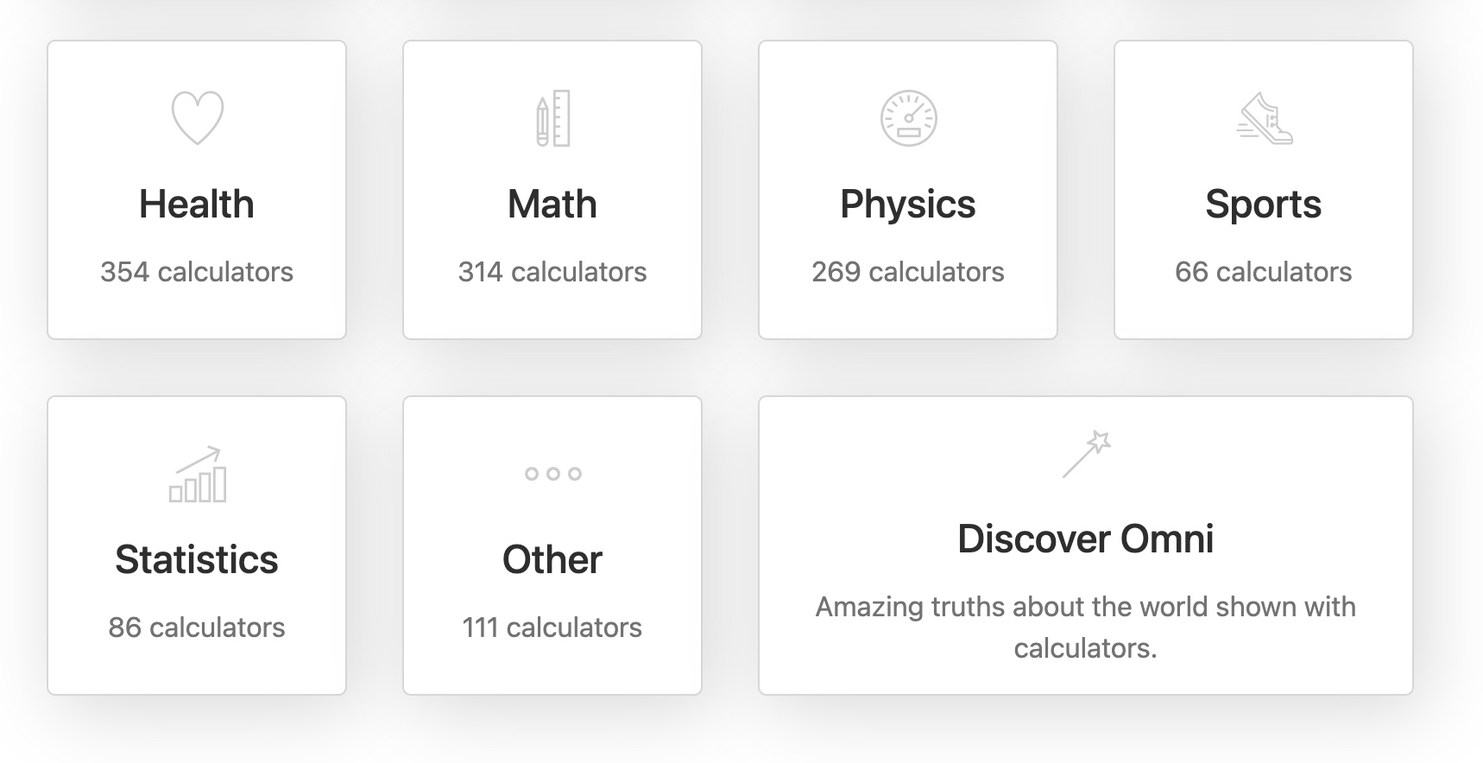Click the magic wand Discover Omni icon
The height and width of the screenshot is (763, 1483).
(1086, 454)
